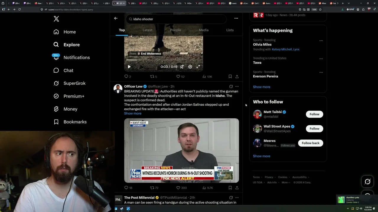Screen dimensions: 378x212
Task: Bookmark Officer Lew's post
Action: pos(230,188)
